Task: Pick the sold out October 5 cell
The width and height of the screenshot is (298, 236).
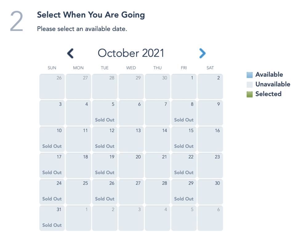Action: [x=105, y=113]
